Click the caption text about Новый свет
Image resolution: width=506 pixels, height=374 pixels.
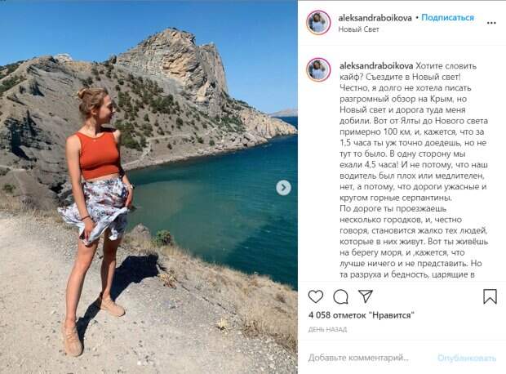click(414, 170)
